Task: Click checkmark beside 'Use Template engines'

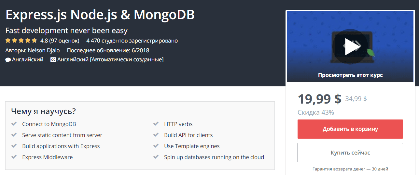Action: (x=156, y=146)
